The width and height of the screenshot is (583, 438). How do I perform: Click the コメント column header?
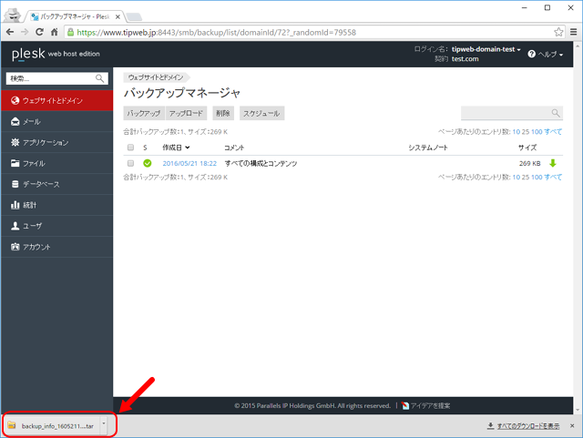coord(234,148)
